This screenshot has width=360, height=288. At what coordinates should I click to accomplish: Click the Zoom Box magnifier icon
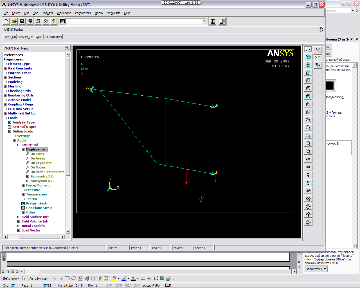click(308, 128)
